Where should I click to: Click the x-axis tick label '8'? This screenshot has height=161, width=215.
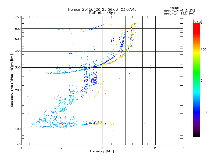click(142, 148)
